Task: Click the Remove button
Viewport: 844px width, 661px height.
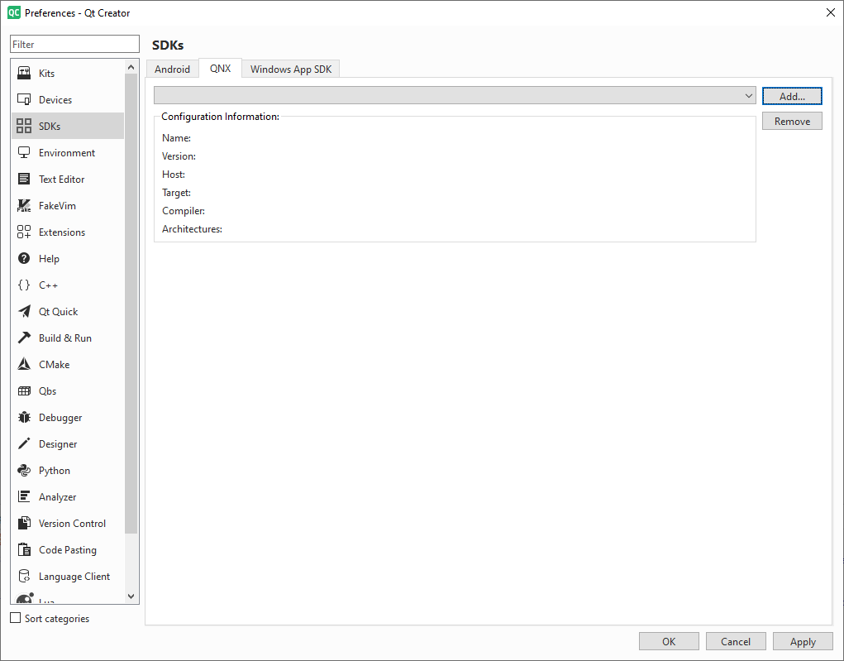Action: [x=792, y=122]
